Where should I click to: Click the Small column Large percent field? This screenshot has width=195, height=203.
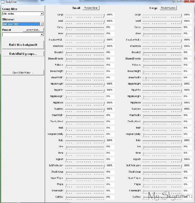(110, 15)
